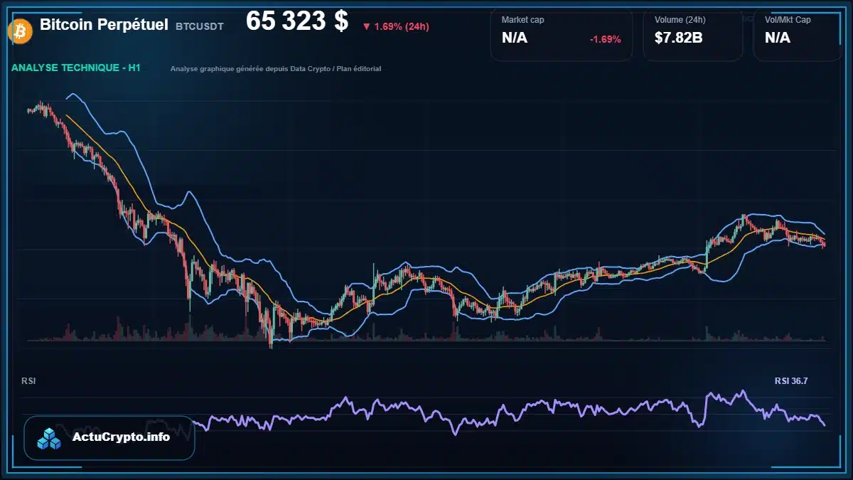Click the RSI label at left of the indicator panel

pos(28,381)
